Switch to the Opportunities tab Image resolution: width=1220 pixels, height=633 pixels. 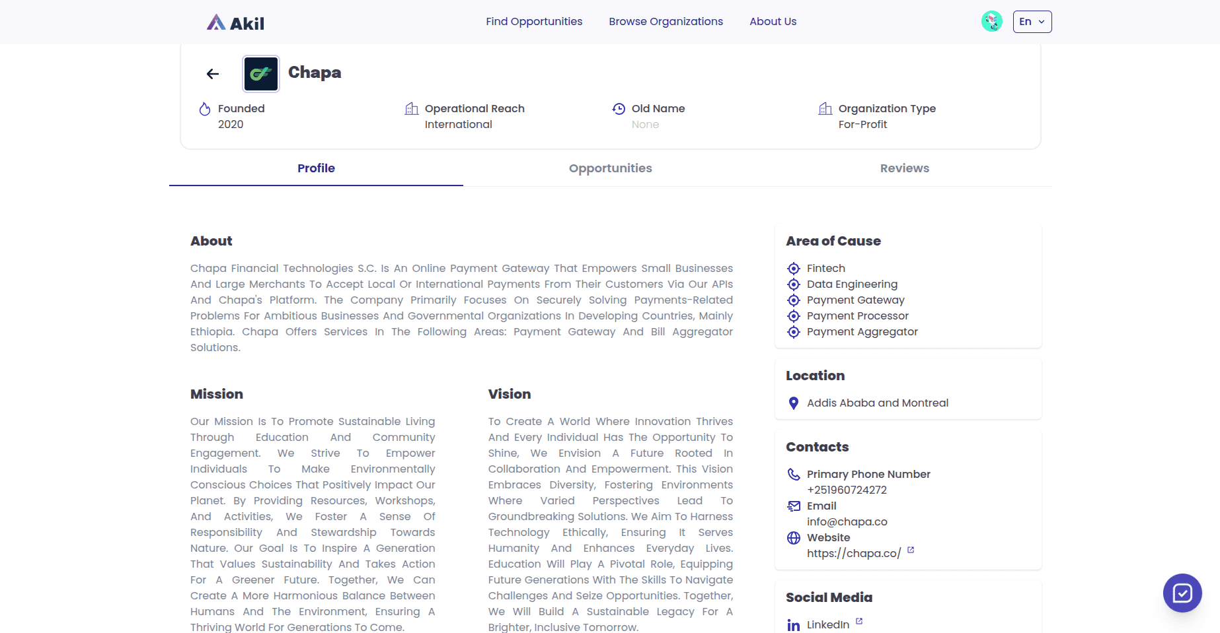click(611, 168)
